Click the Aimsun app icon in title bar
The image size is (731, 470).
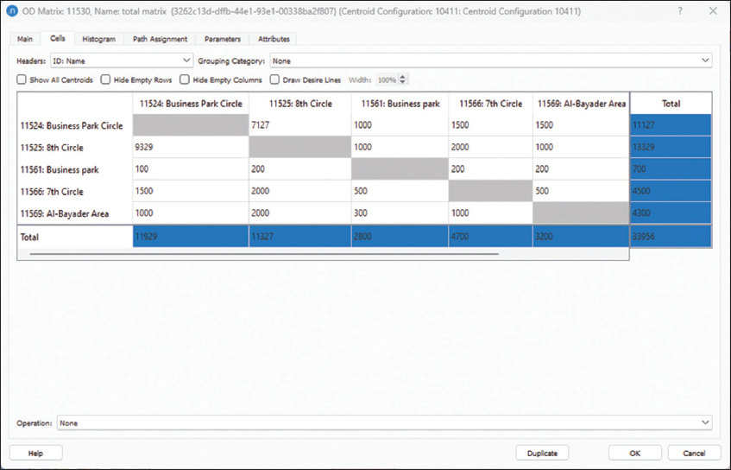point(12,10)
